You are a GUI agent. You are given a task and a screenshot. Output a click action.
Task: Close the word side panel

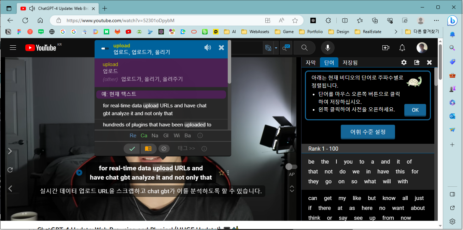430,62
